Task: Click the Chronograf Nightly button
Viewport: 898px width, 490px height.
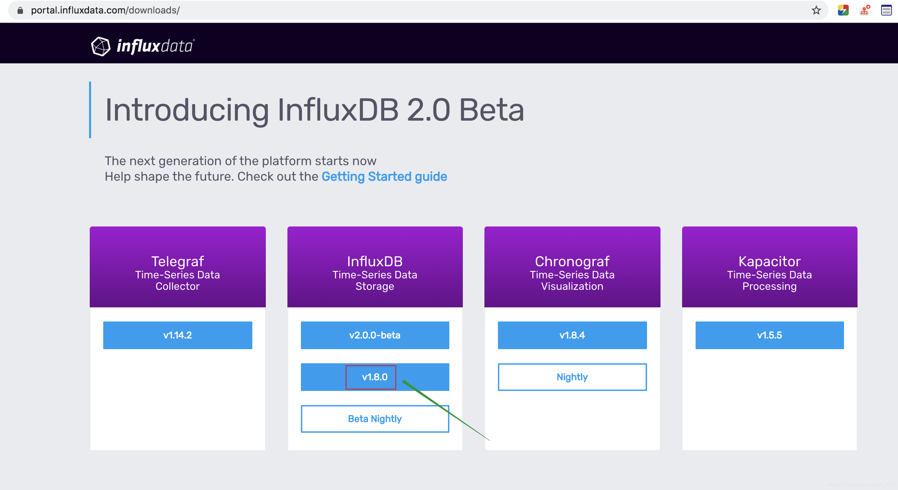Action: [x=572, y=377]
